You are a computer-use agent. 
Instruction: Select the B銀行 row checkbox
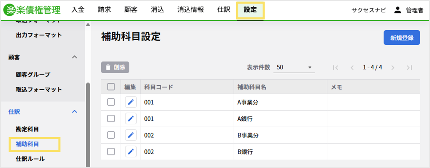[111, 152]
